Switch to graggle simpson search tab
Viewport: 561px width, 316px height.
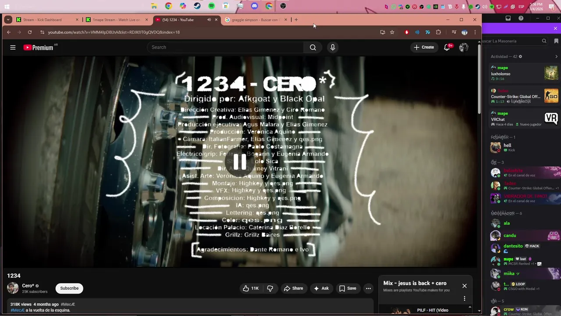[x=256, y=20]
